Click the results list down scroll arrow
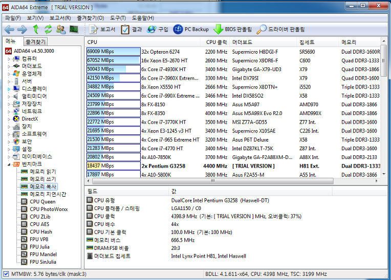391x280 pixels. (384, 174)
